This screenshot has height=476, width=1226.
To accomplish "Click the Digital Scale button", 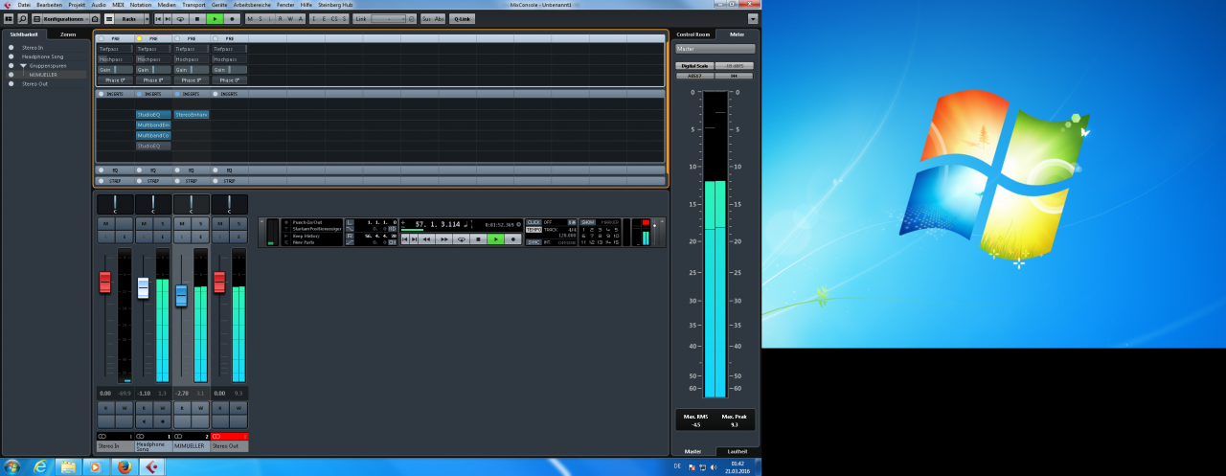I will [x=693, y=66].
